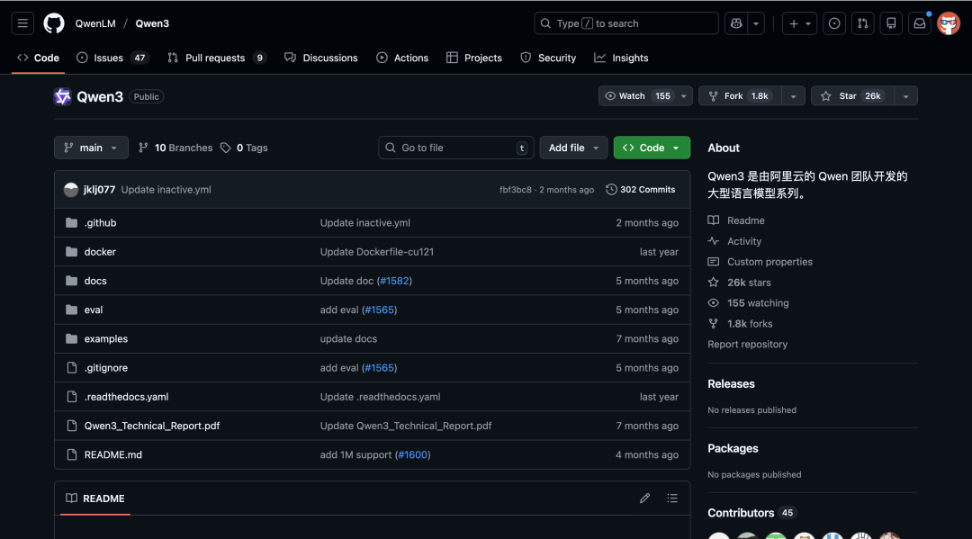Expand the green Code dropdown
Screen dimensions: 972x539
[652, 148]
